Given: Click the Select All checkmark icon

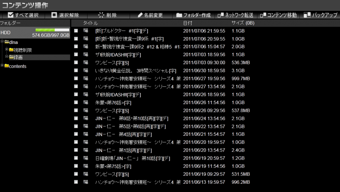Looking at the screenshot, I should (10, 15).
